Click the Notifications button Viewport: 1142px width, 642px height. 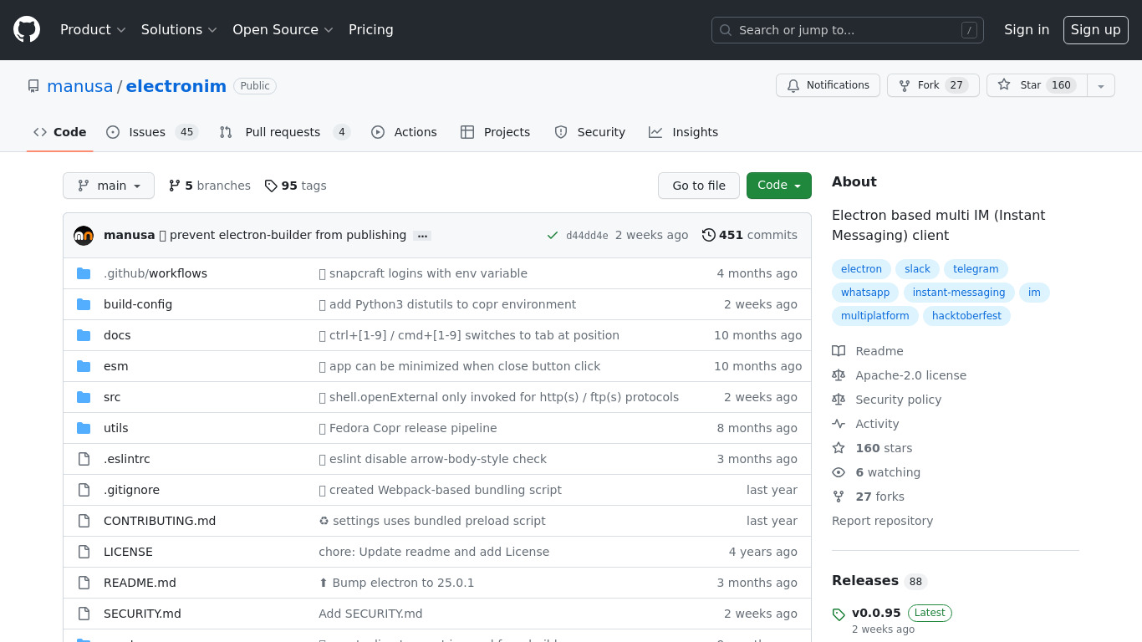pyautogui.click(x=828, y=85)
